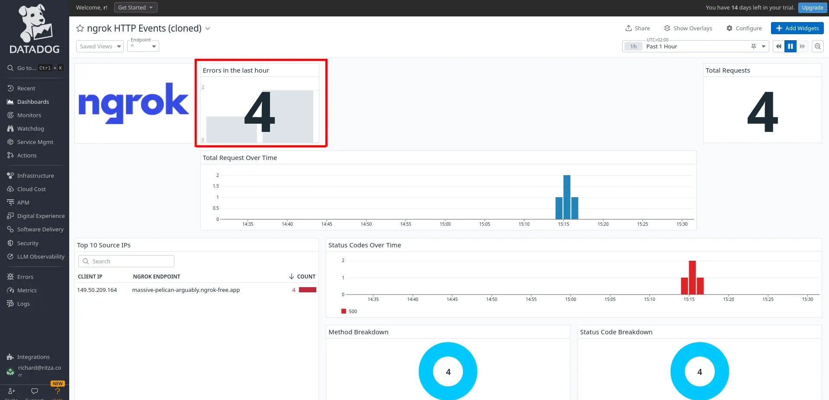Click the APM sidebar icon
Screen dimensions: 829x400
(x=10, y=202)
